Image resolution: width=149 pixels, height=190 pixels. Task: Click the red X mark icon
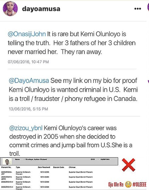click(128, 165)
